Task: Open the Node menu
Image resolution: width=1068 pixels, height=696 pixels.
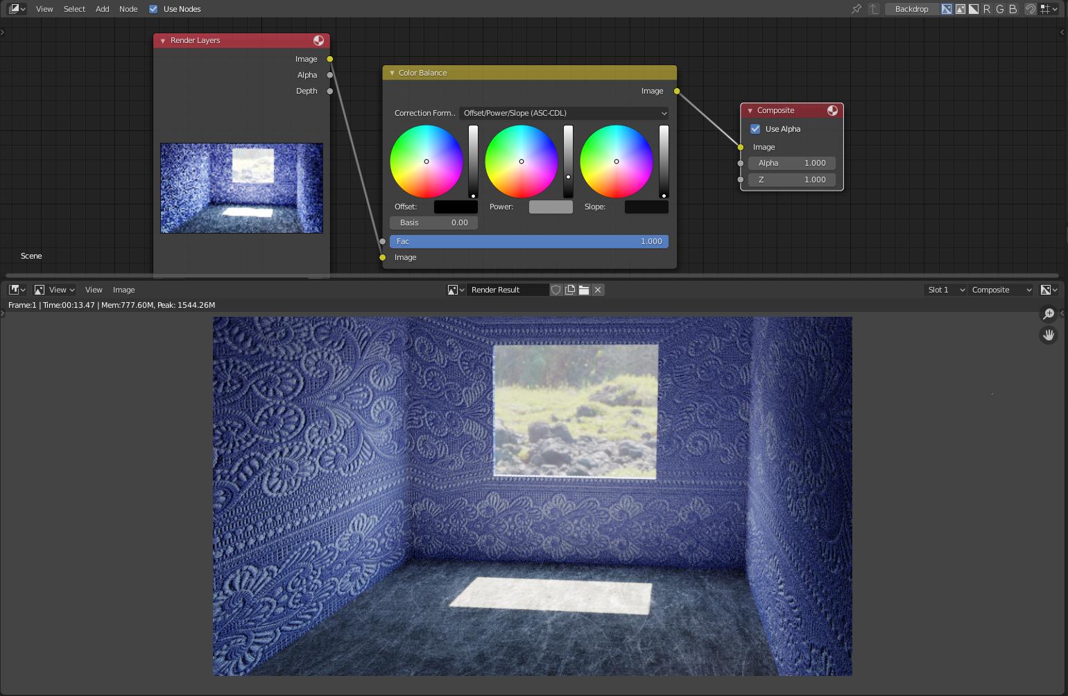Action: tap(128, 9)
